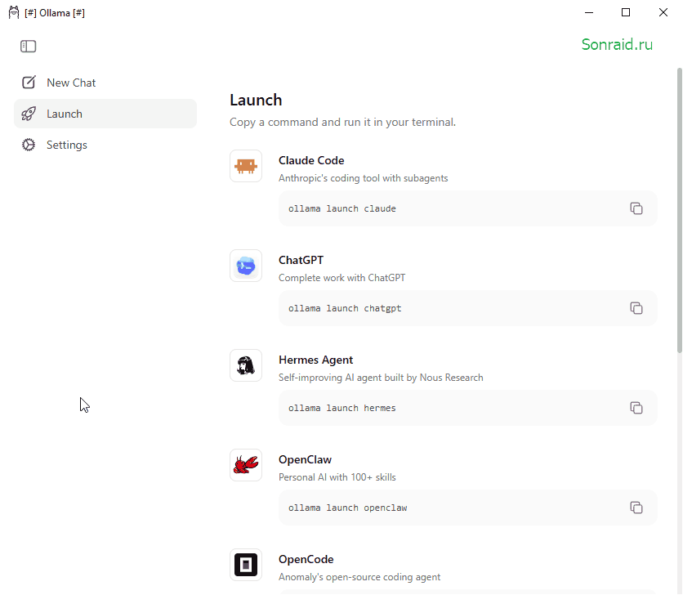Copy the ollama launch chatgpt command

[x=636, y=308]
